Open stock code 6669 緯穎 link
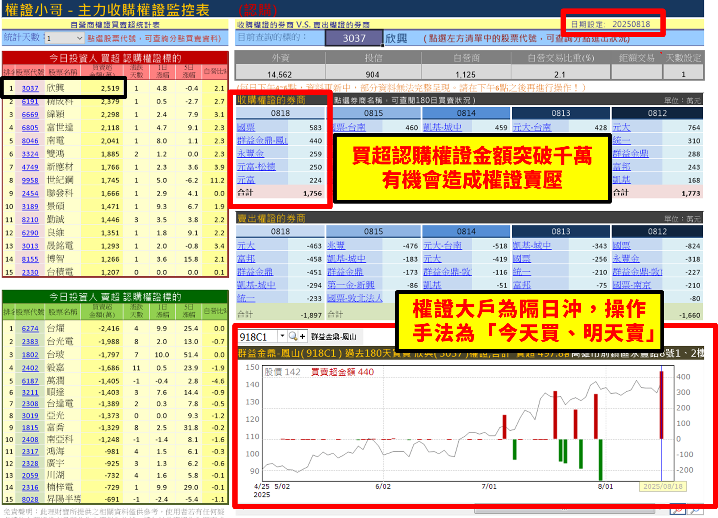718x518 pixels. [x=30, y=114]
